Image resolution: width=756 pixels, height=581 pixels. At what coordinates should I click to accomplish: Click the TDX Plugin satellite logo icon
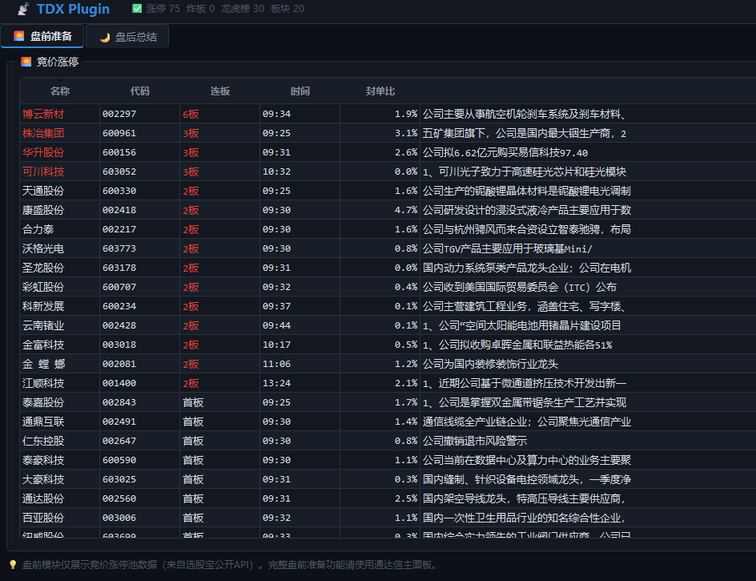[x=22, y=10]
